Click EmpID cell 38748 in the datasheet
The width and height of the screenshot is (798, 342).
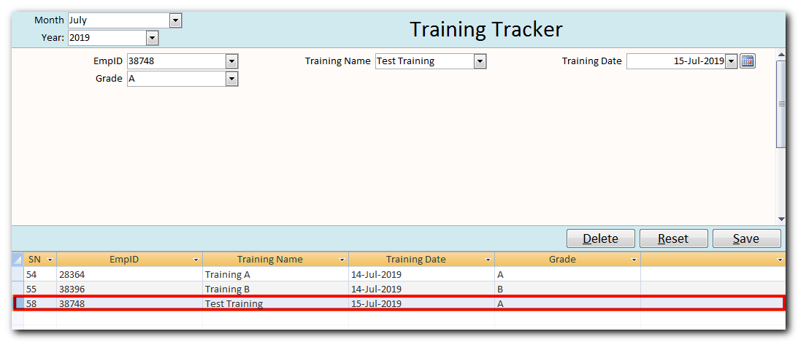(130, 303)
